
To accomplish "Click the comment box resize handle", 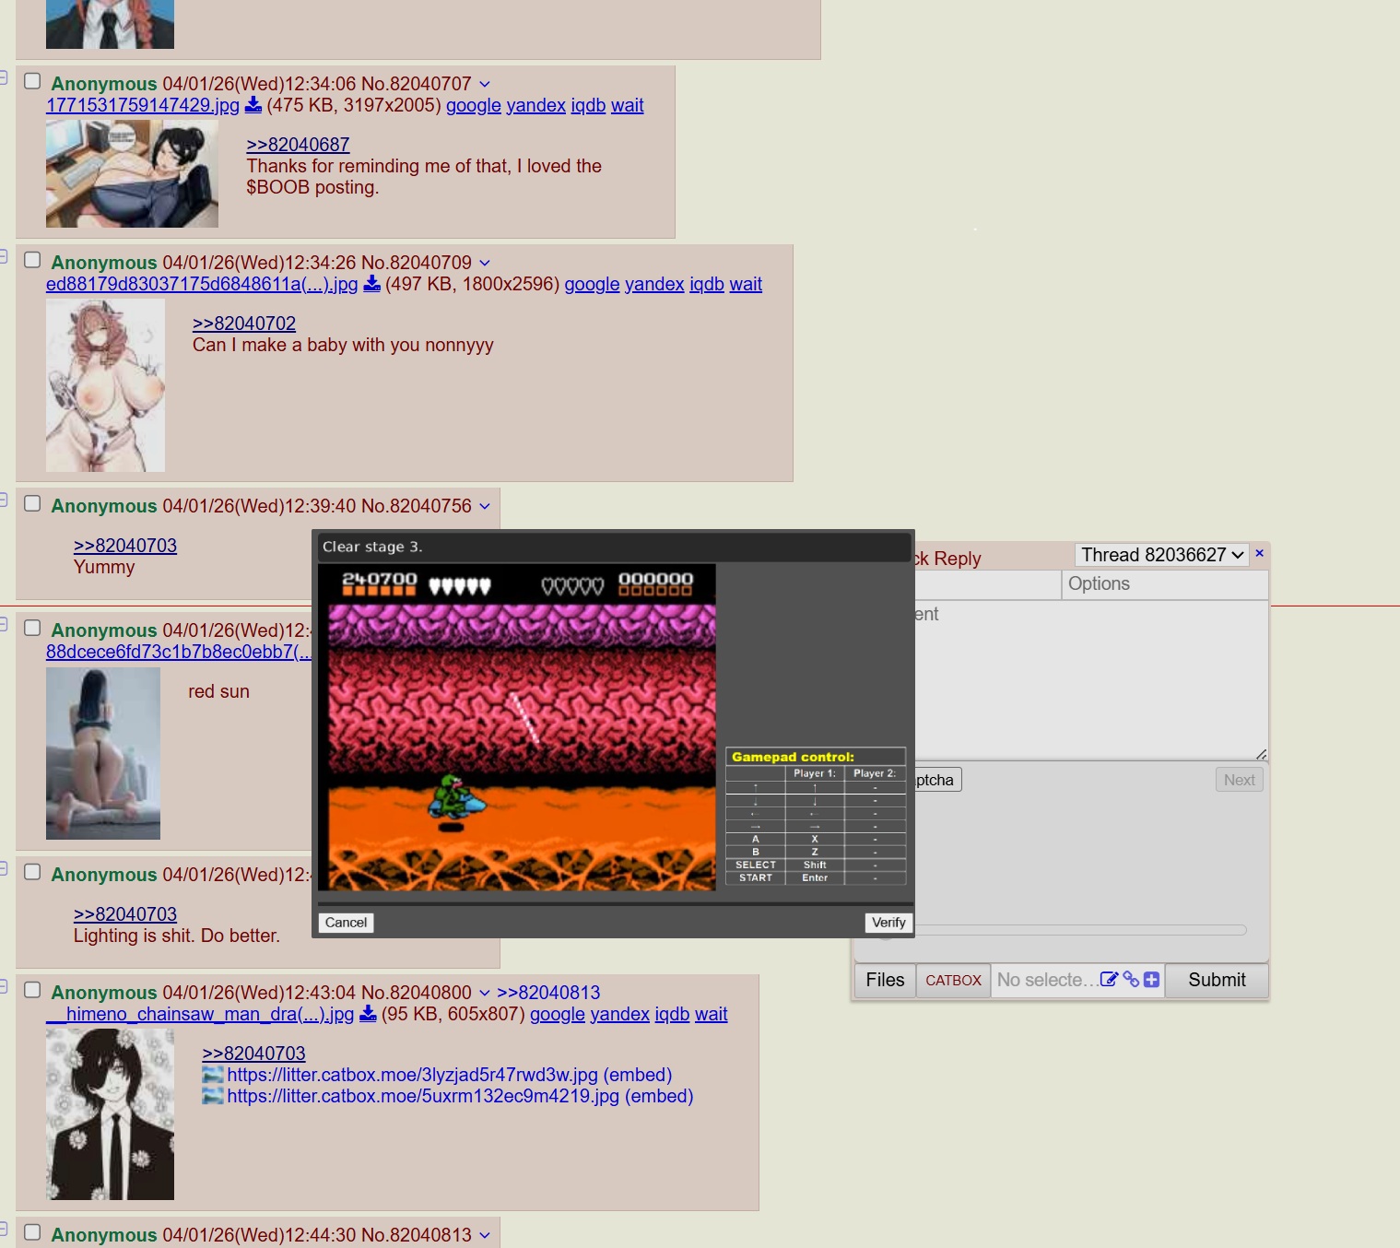I will [x=1261, y=754].
